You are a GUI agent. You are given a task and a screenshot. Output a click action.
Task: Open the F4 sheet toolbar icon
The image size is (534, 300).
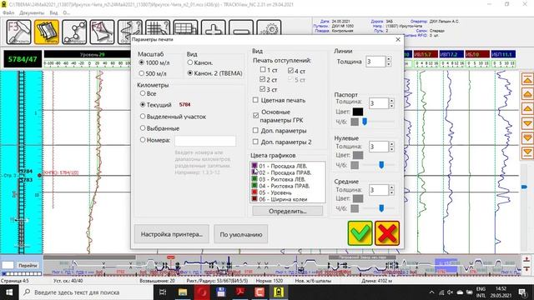102,32
